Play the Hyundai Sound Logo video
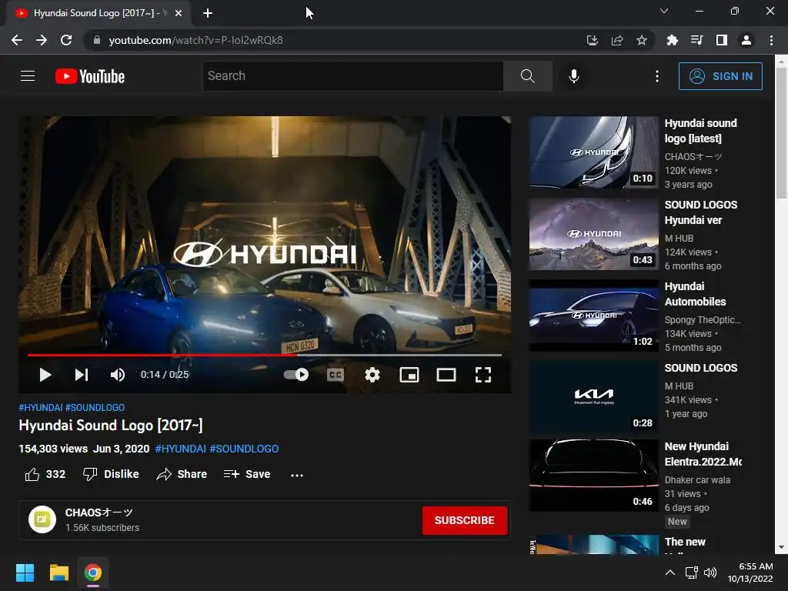Screen dimensions: 788x591 tap(45, 375)
